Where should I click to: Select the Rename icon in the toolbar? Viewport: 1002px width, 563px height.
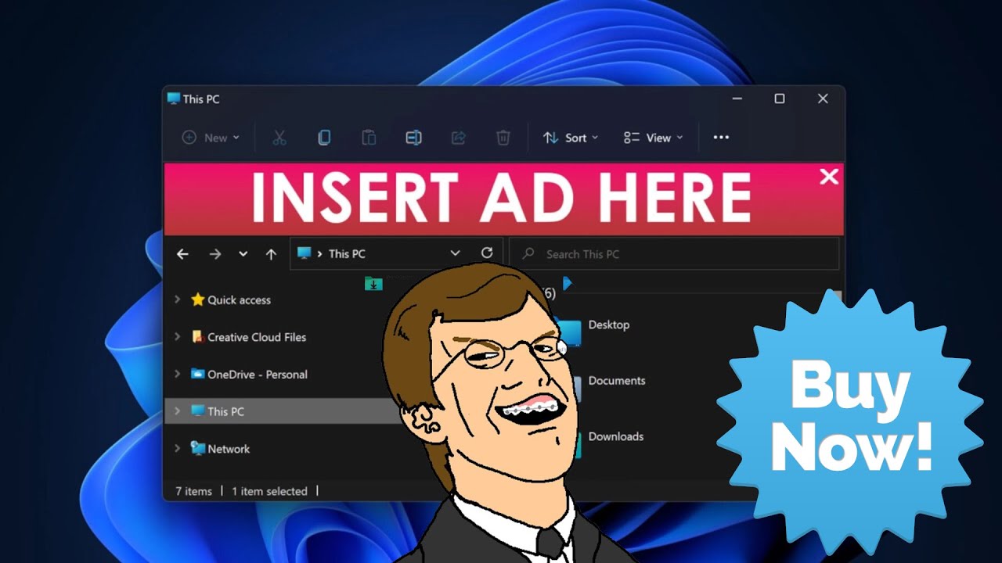[x=413, y=138]
